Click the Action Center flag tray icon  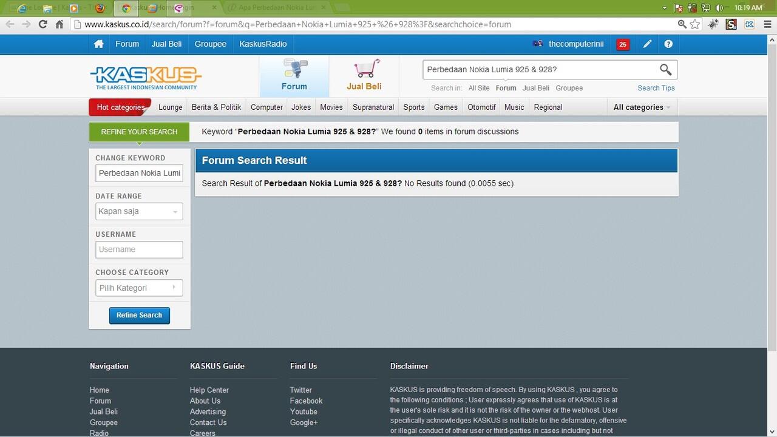(x=679, y=8)
